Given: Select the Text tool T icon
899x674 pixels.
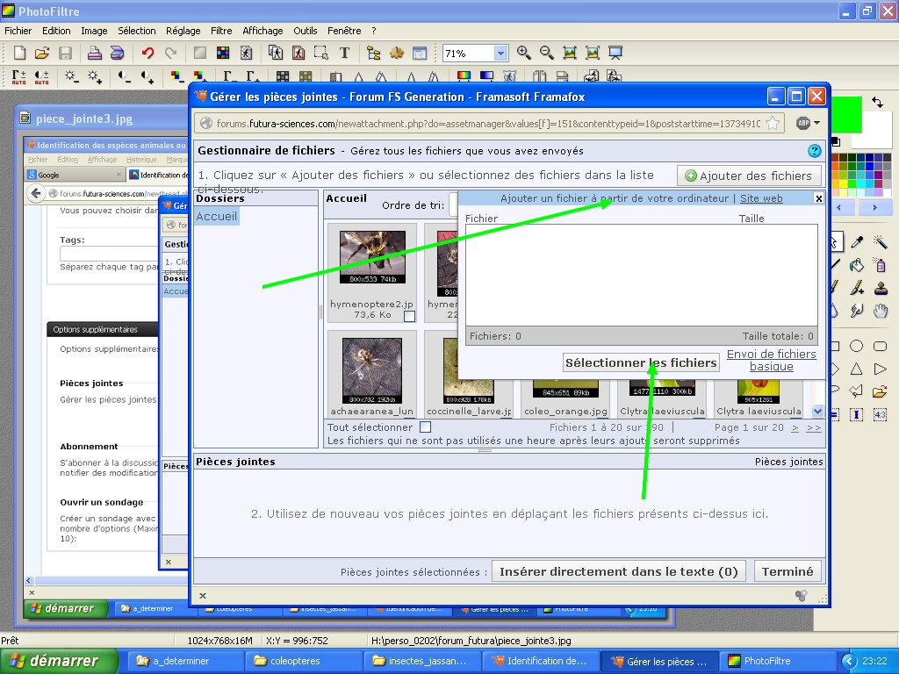Looking at the screenshot, I should tap(344, 54).
